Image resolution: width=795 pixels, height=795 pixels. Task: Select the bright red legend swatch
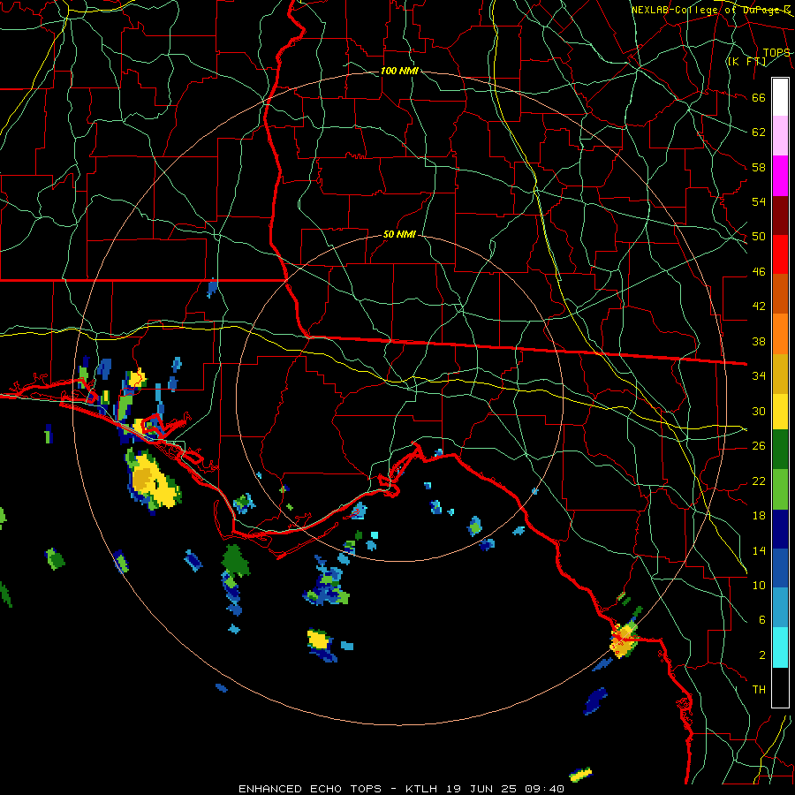coord(780,254)
